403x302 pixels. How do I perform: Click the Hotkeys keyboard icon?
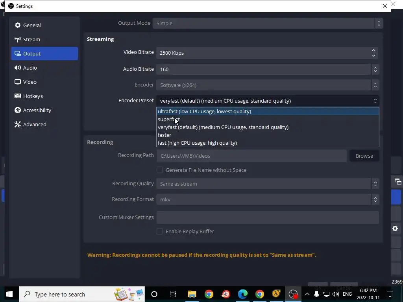17,96
